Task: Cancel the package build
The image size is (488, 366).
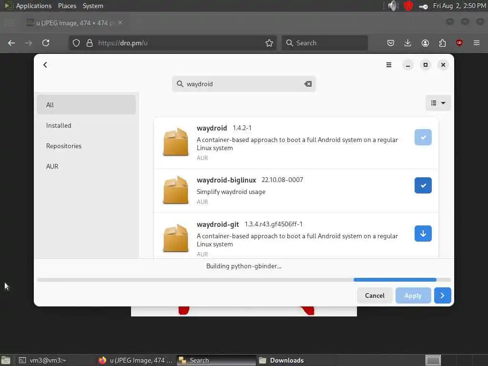Action: (375, 295)
